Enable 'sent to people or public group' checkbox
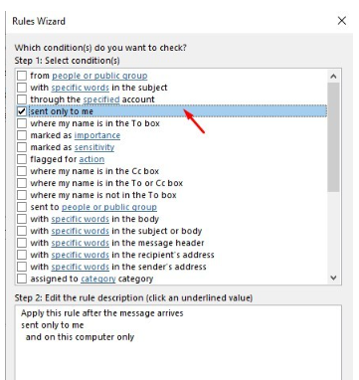Screen dimensions: 359x380 [22, 207]
